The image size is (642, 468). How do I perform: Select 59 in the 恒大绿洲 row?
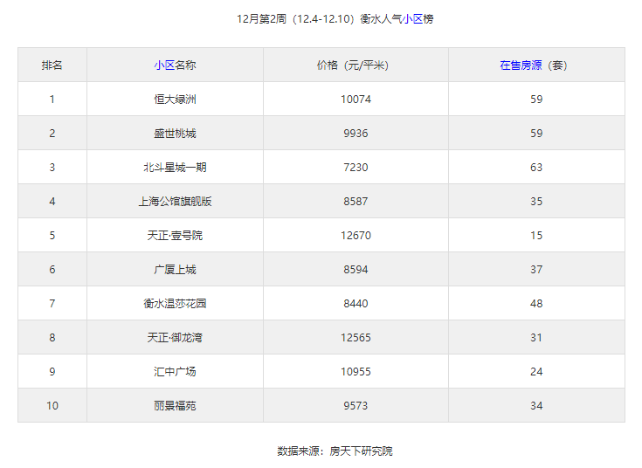coord(536,99)
